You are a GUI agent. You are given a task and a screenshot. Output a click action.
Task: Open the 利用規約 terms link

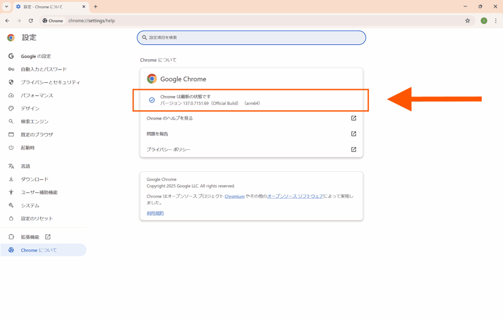coord(155,213)
